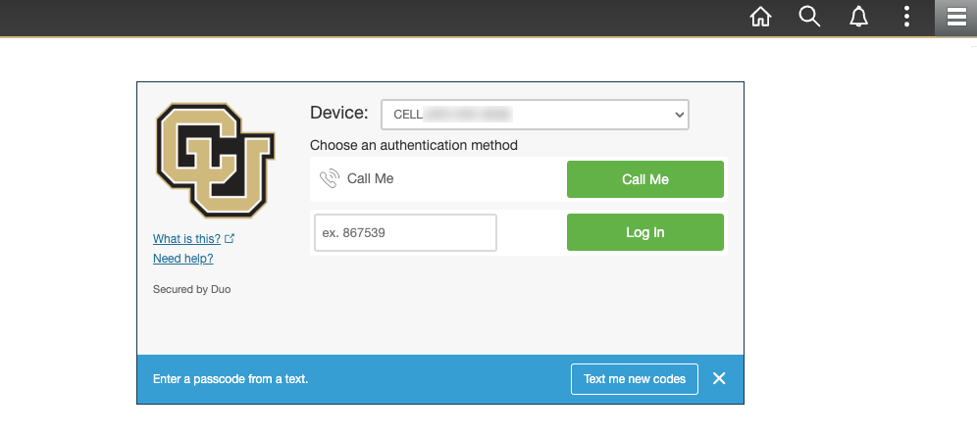
Task: Click the CU university logo
Action: coord(216,161)
